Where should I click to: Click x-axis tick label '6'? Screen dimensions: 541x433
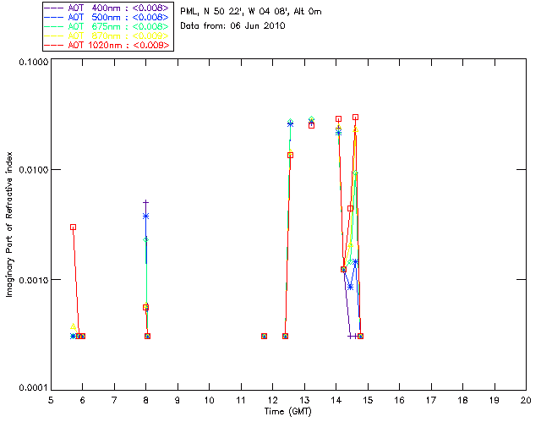click(83, 400)
